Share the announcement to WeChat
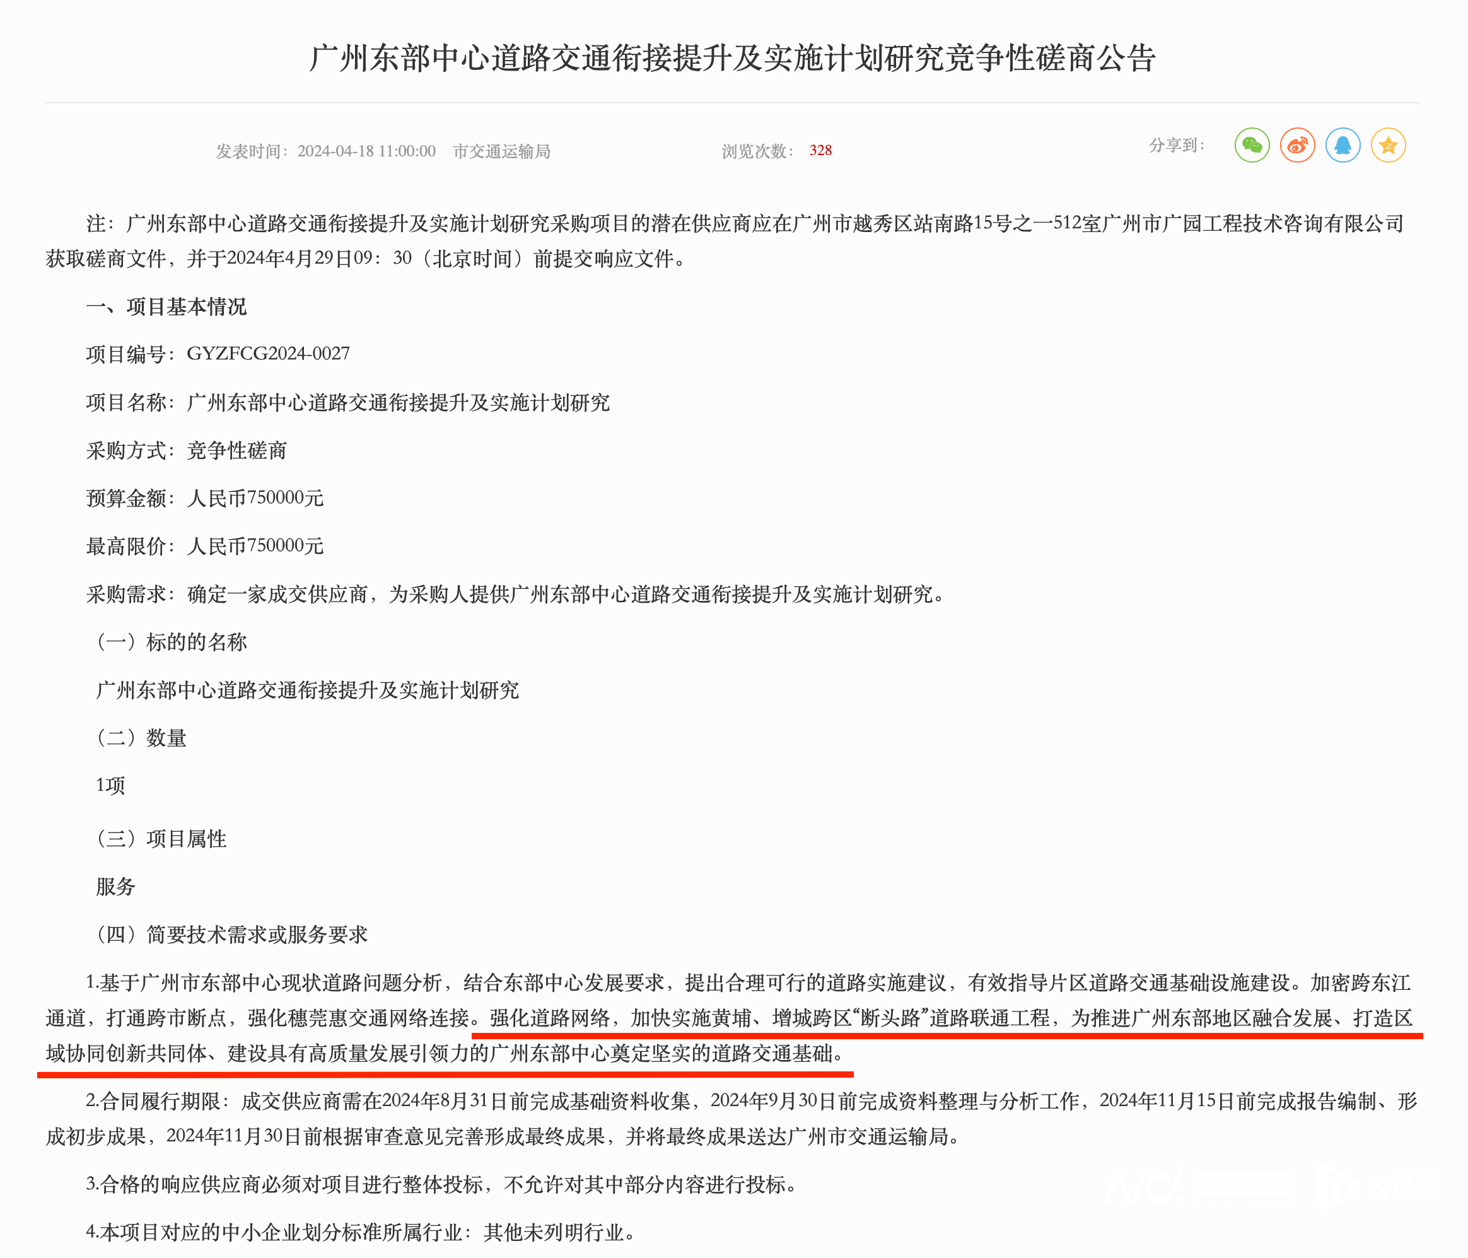Screen dimensions: 1468x1258 tap(1252, 145)
